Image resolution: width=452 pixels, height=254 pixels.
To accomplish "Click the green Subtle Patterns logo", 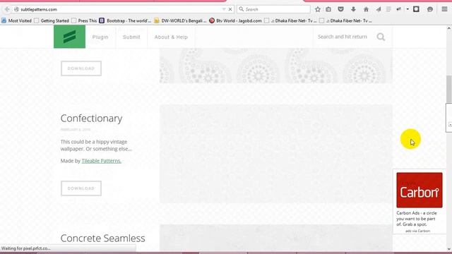I will 69,37.
